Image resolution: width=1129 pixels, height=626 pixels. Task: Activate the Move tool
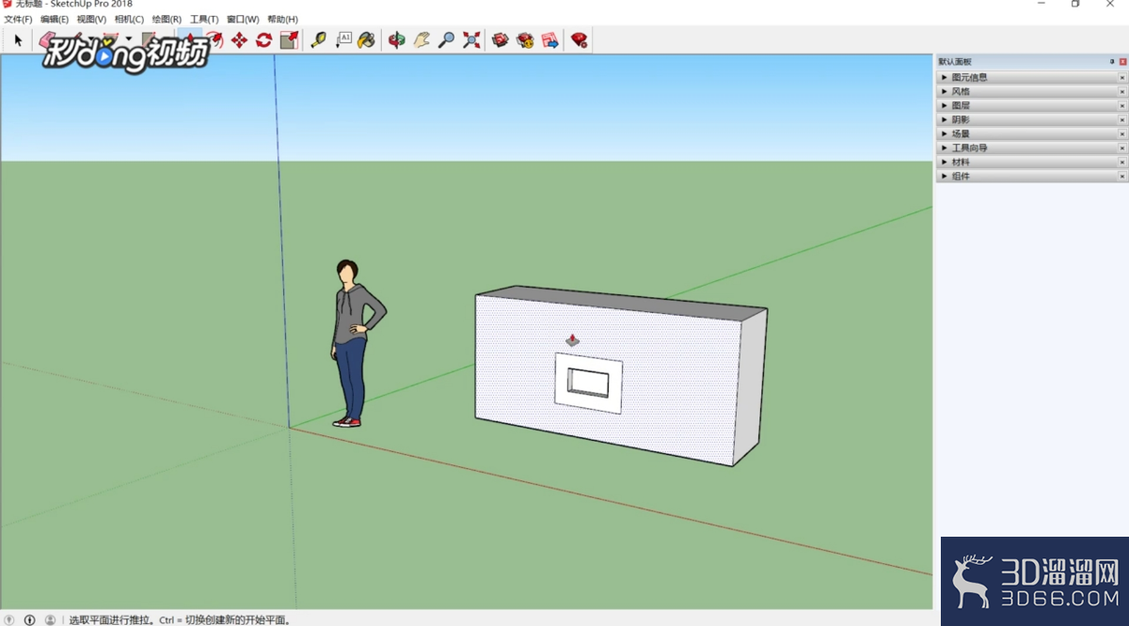tap(239, 40)
